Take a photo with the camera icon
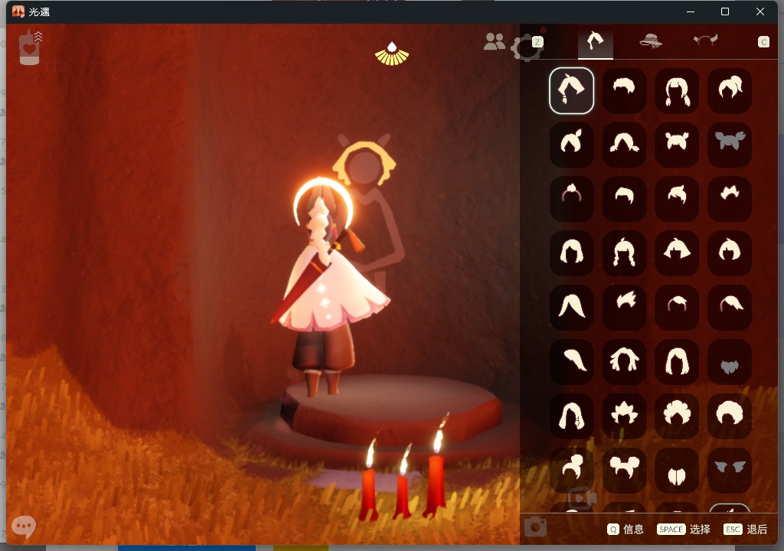 [535, 527]
